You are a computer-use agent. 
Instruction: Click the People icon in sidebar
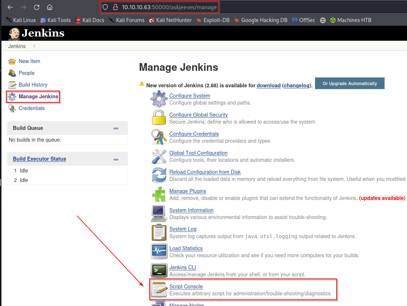pyautogui.click(x=12, y=73)
